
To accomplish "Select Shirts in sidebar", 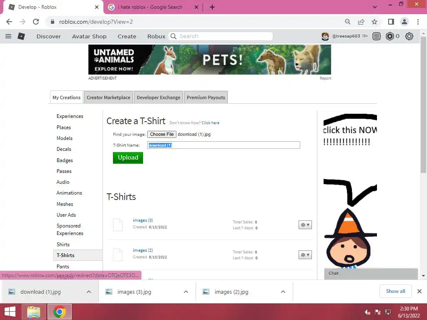I will click(x=63, y=244).
